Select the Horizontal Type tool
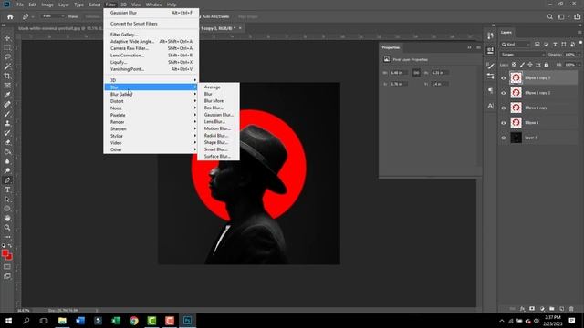The image size is (584, 328). 7,190
